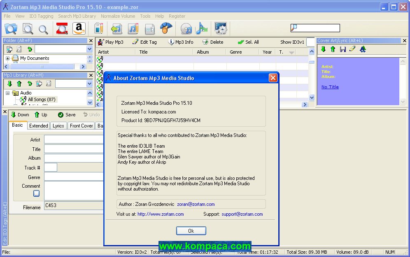Image resolution: width=410 pixels, height=257 pixels.
Task: Switch to the Extended tab
Action: coord(38,126)
